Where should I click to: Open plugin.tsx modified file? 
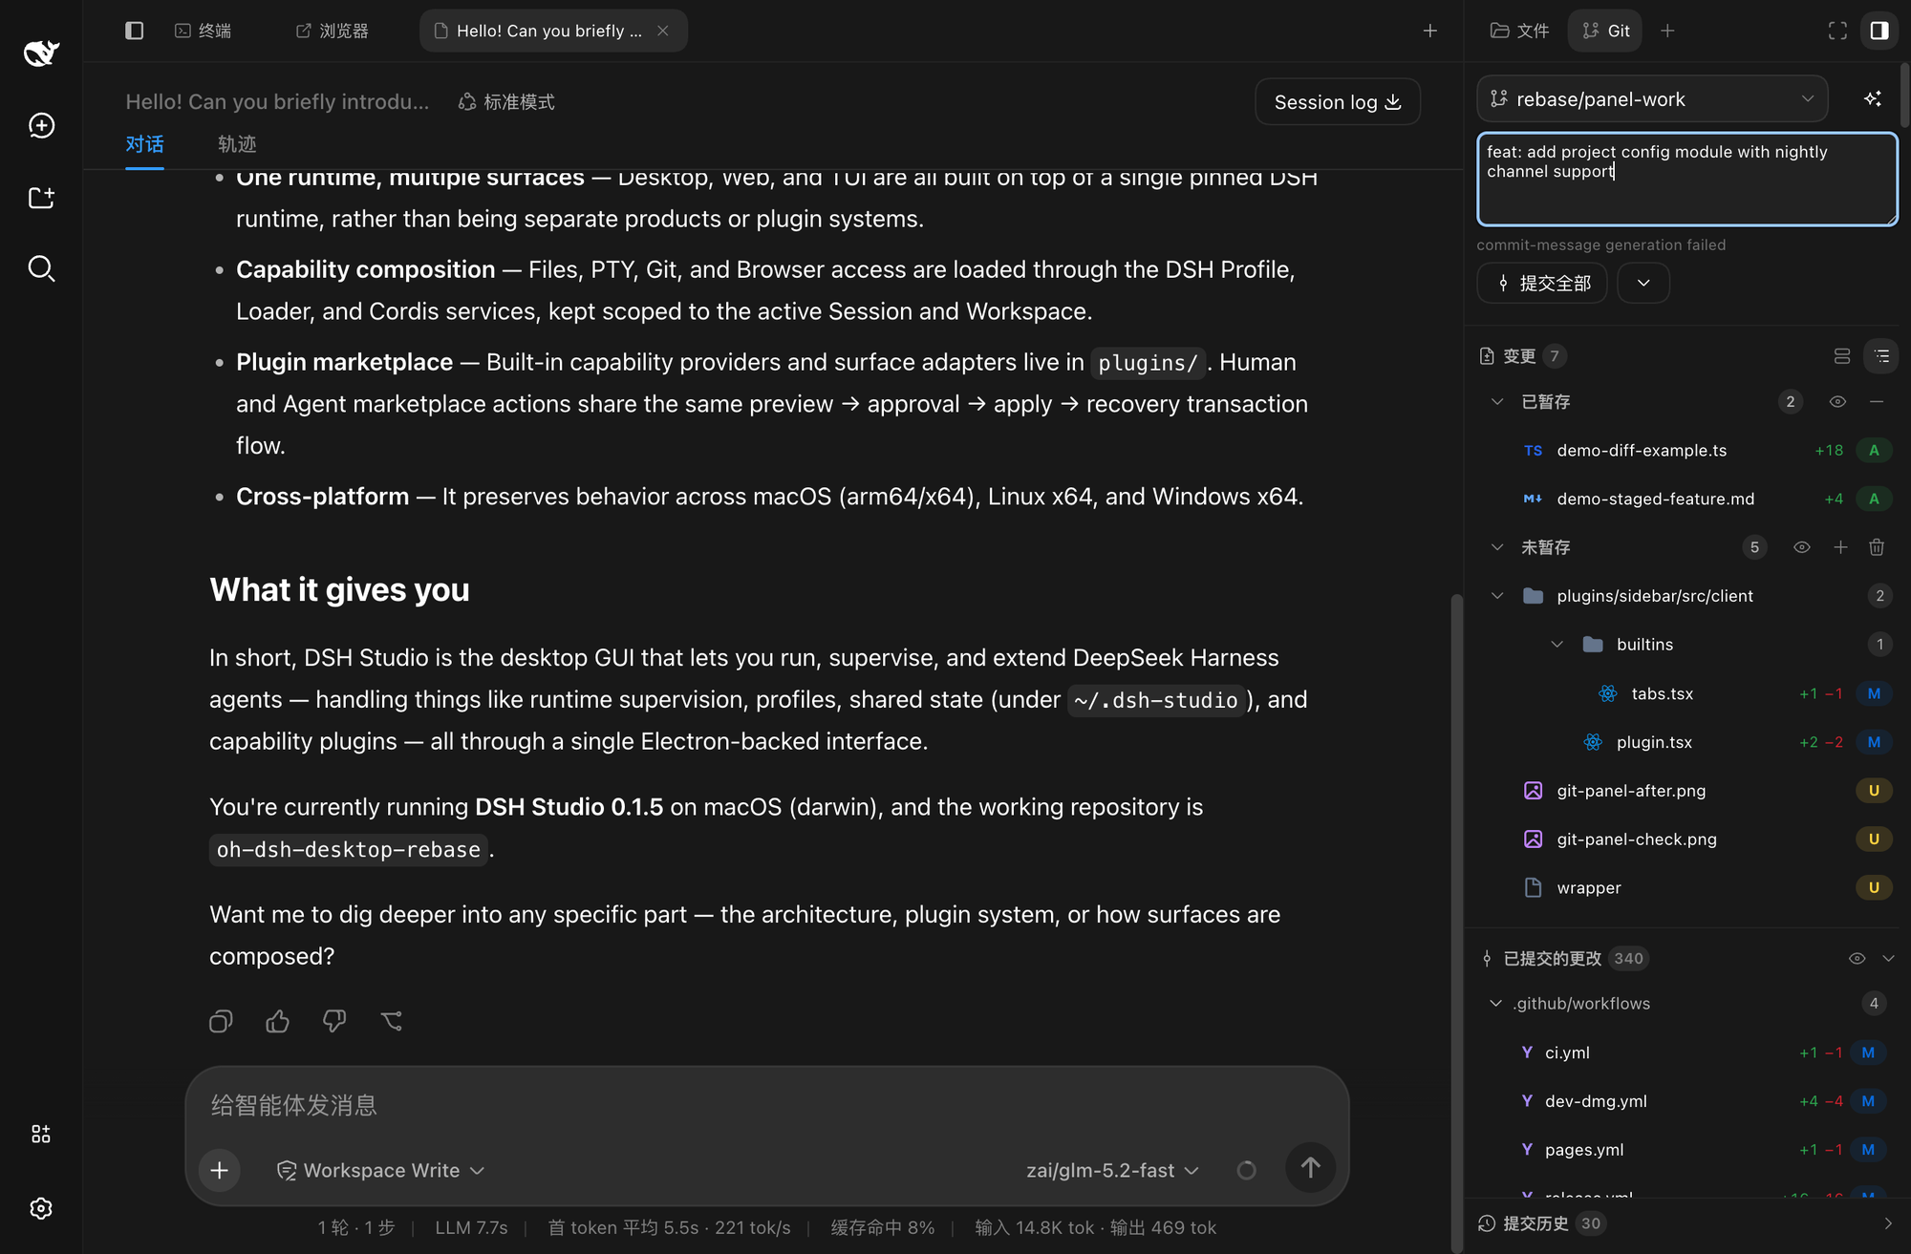pyautogui.click(x=1686, y=742)
